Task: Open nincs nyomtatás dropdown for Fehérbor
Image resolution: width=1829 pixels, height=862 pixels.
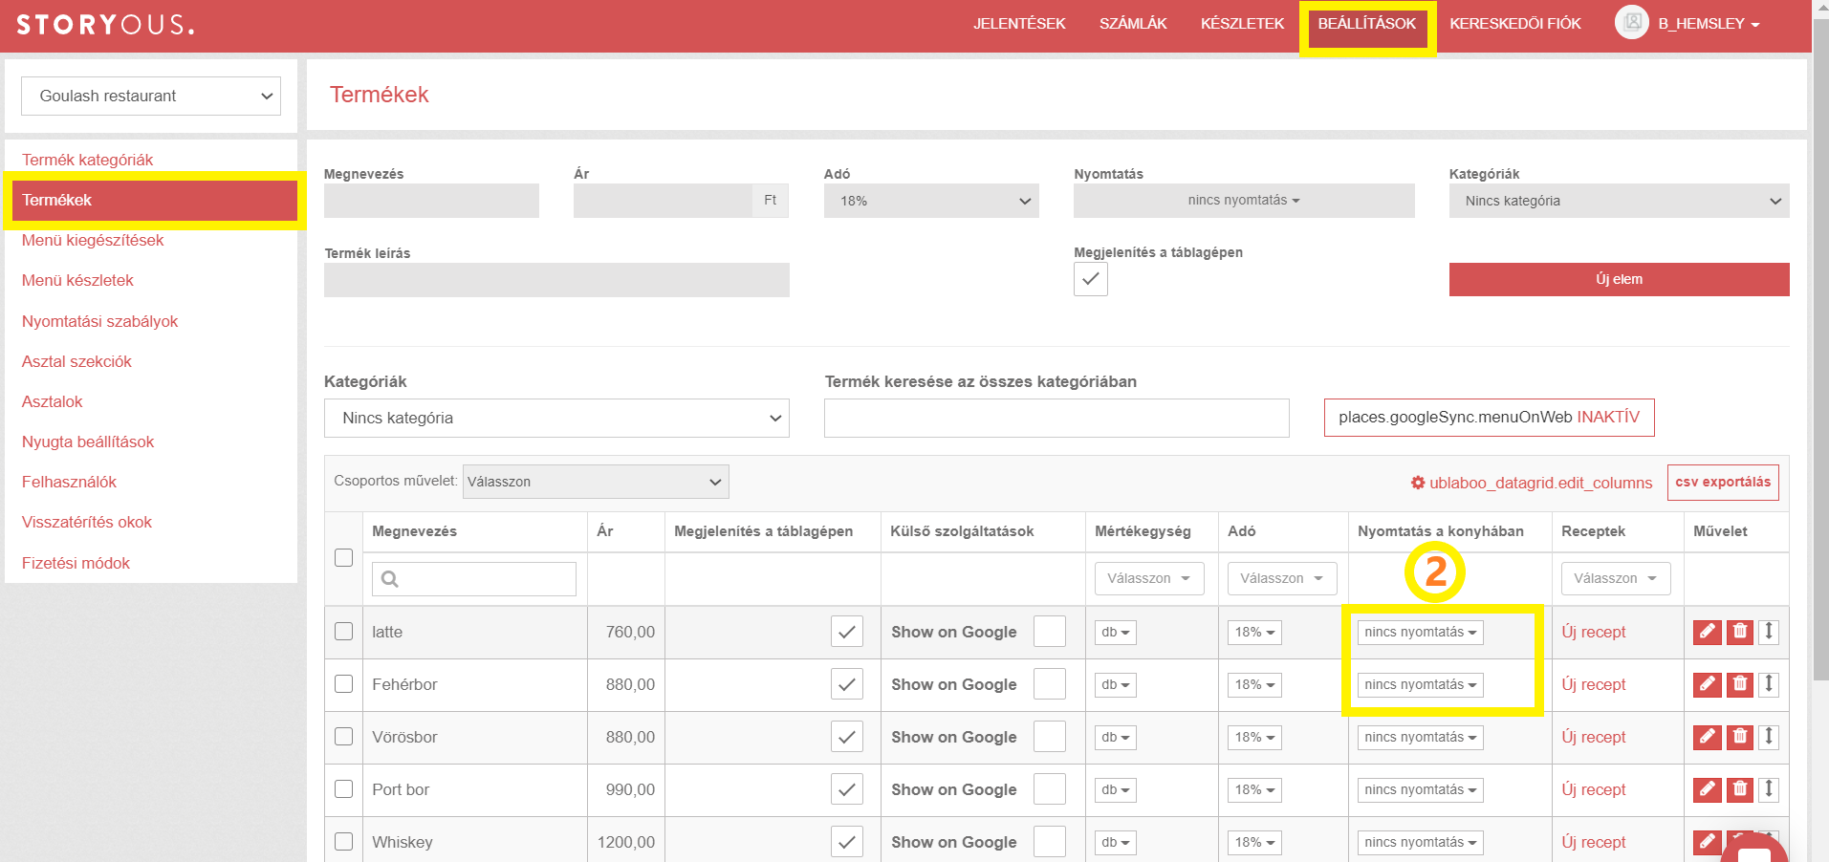Action: [x=1420, y=684]
